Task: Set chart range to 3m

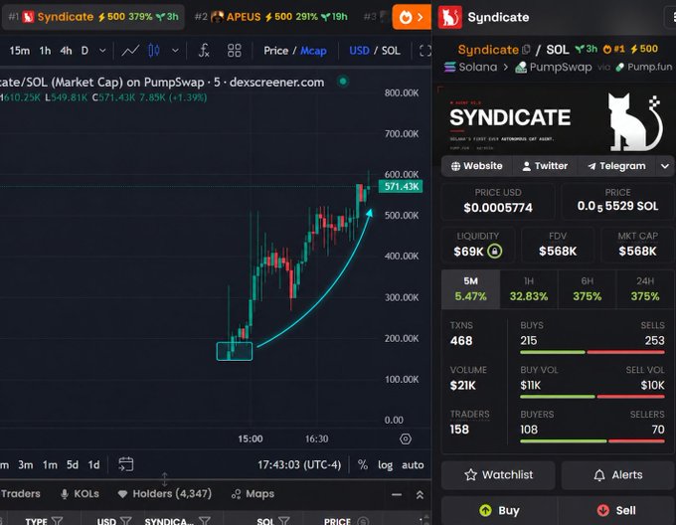Action: [x=26, y=464]
